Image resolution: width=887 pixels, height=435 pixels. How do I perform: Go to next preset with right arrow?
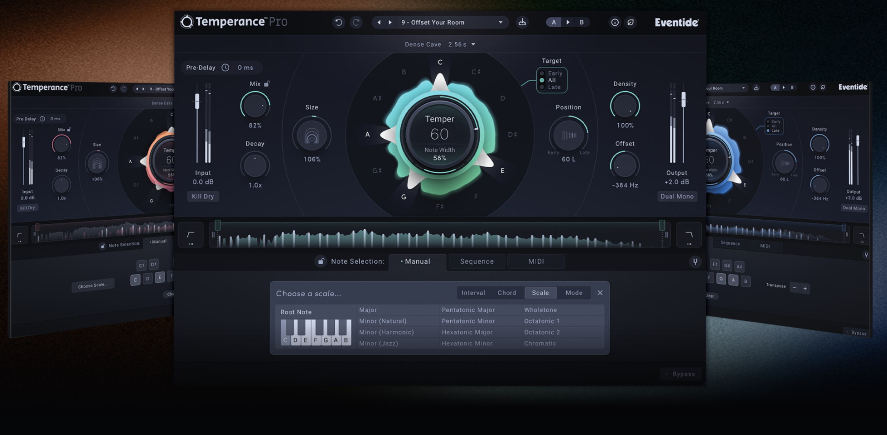pos(390,22)
